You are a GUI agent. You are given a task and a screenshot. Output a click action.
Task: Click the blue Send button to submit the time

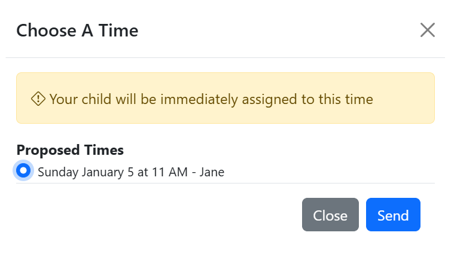click(393, 215)
